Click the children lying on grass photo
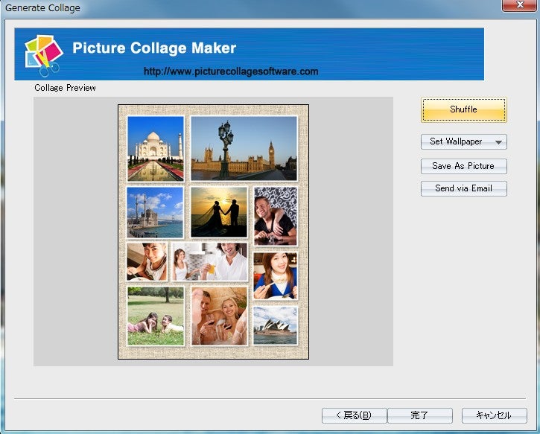540x434 pixels. [155, 316]
